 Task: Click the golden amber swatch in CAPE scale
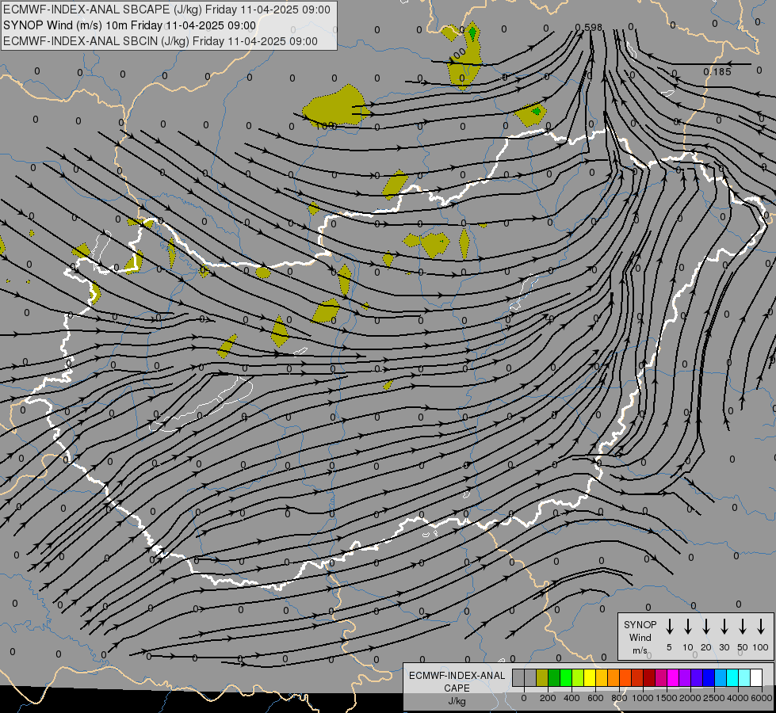pyautogui.click(x=602, y=678)
